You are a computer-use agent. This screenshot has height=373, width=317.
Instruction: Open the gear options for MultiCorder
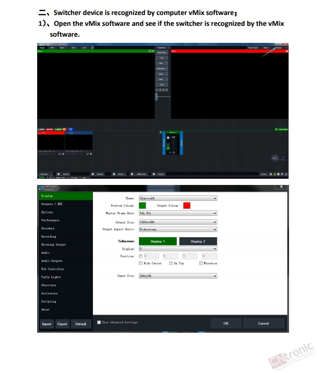point(132,174)
